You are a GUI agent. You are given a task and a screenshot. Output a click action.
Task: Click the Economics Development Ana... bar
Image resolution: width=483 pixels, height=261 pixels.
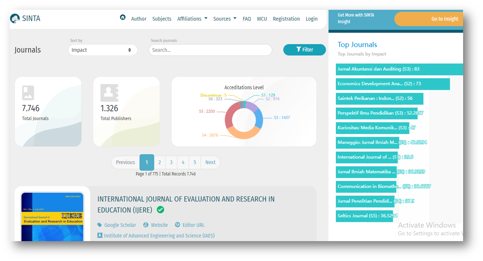(x=393, y=84)
